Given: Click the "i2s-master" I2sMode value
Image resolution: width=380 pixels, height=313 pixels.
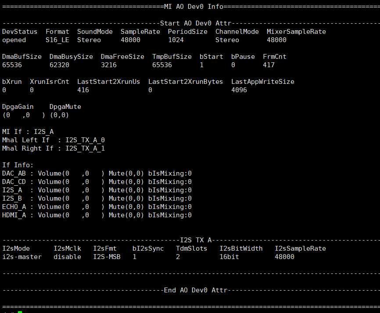Looking at the screenshot, I should pyautogui.click(x=22, y=257).
